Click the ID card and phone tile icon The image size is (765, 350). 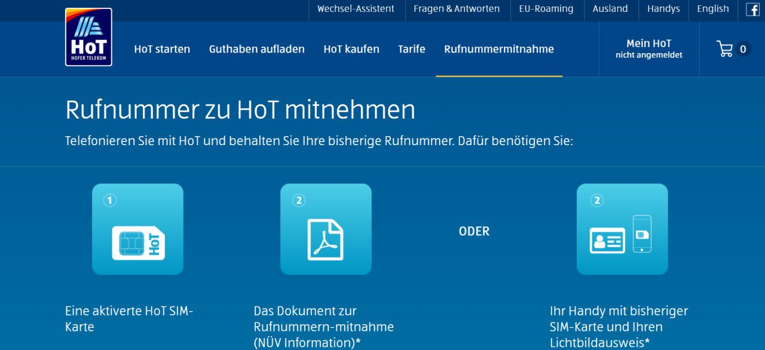(622, 229)
